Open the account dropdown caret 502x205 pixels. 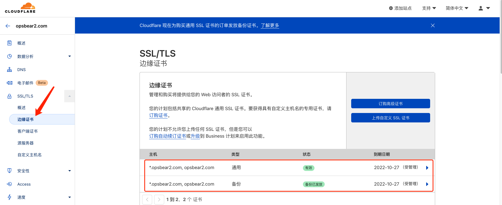click(x=488, y=8)
